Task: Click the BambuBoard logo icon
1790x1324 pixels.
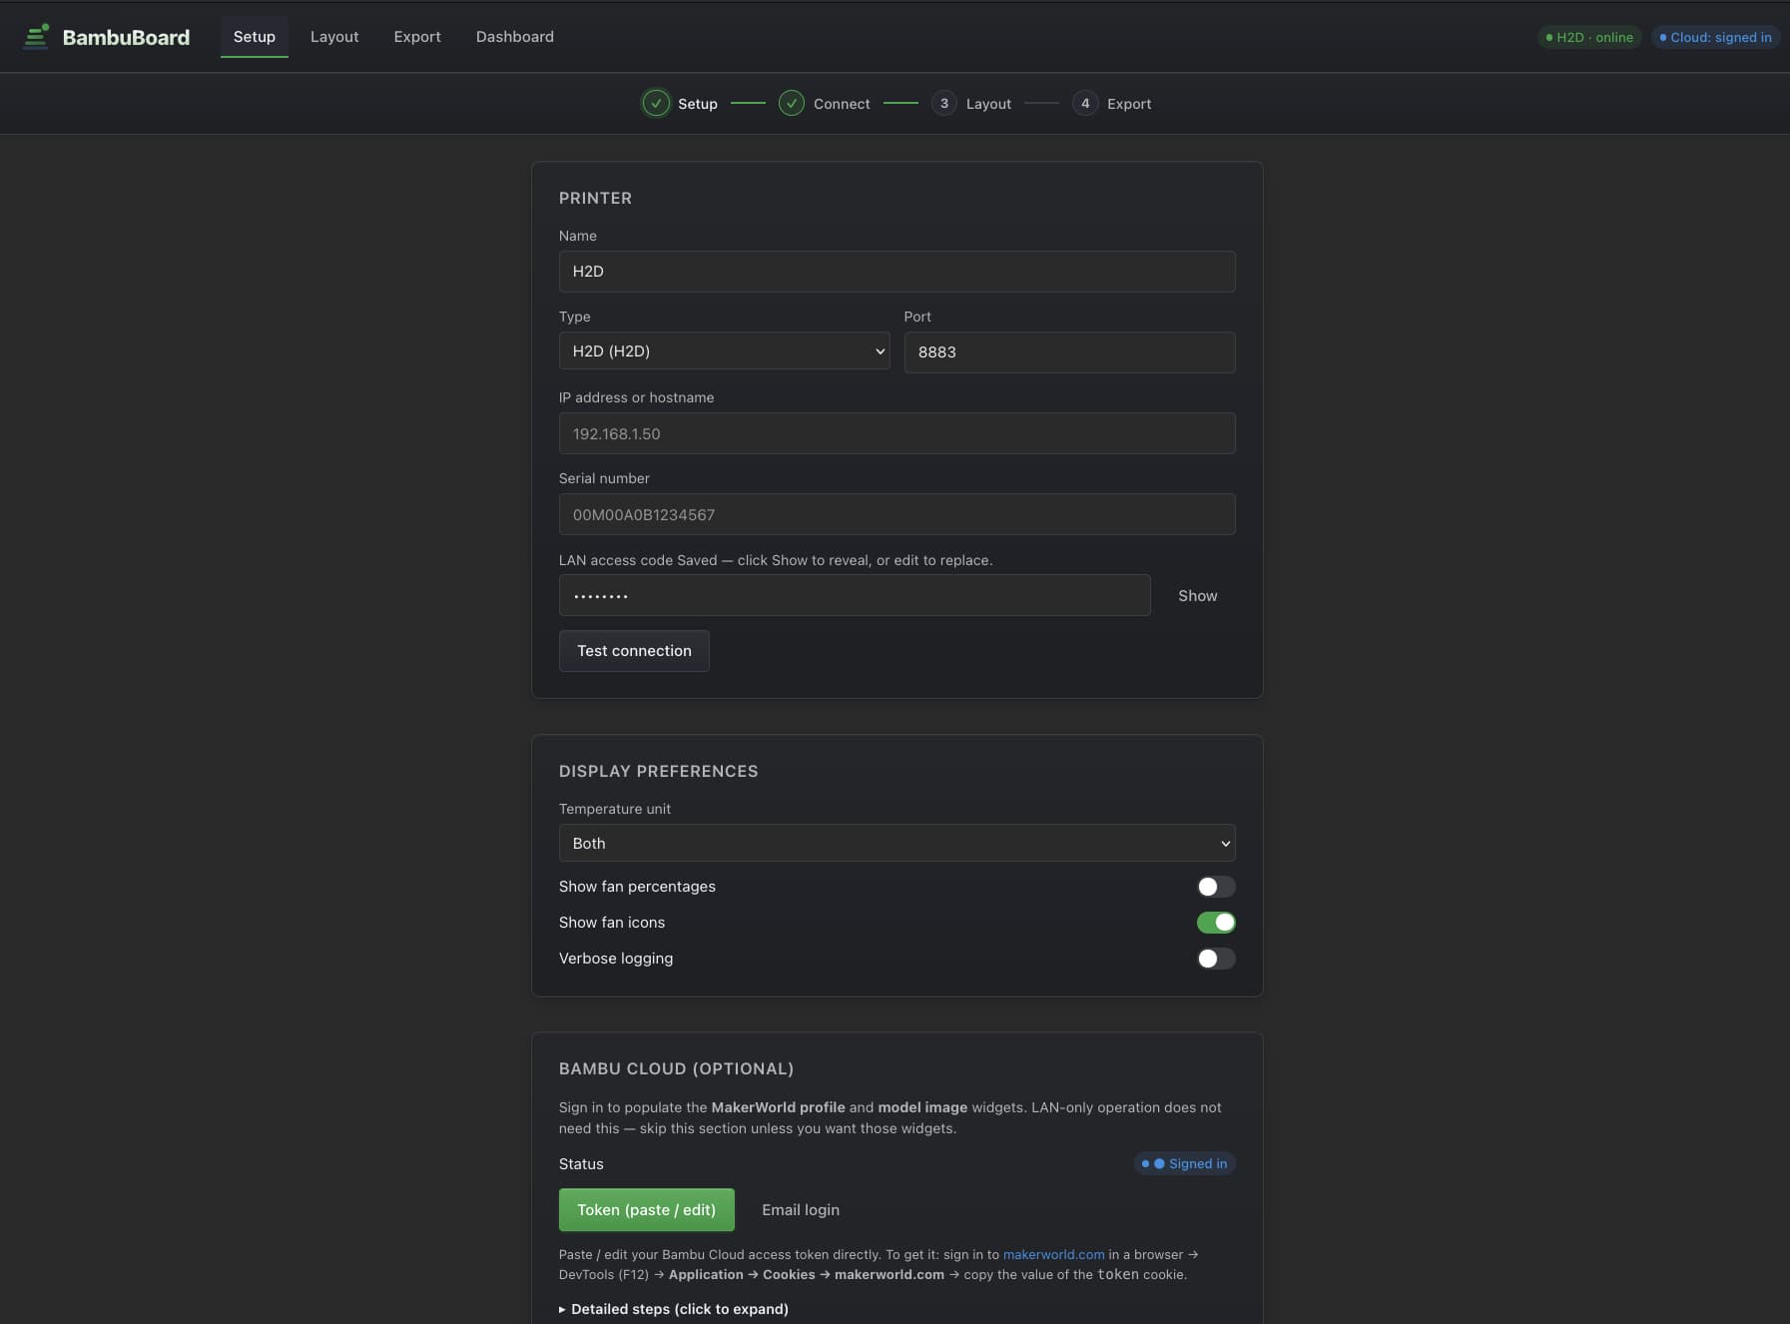Action: pos(37,37)
